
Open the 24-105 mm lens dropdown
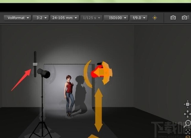click(x=65, y=18)
